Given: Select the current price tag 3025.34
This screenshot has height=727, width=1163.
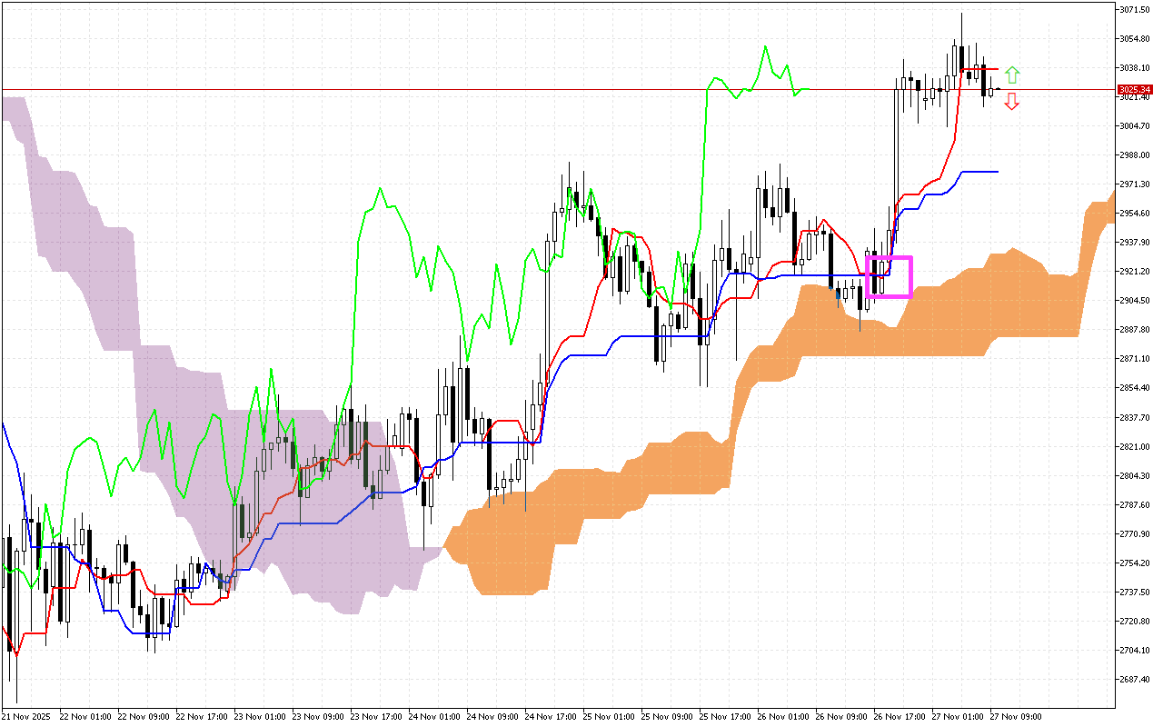Looking at the screenshot, I should pyautogui.click(x=1134, y=90).
